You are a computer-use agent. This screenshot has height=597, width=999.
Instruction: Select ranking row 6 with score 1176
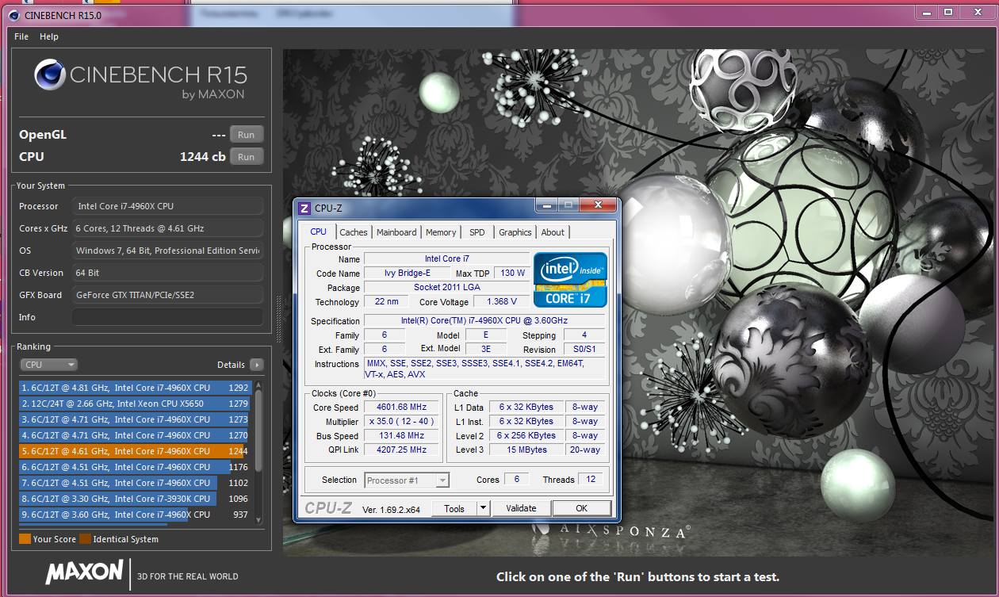coord(135,467)
